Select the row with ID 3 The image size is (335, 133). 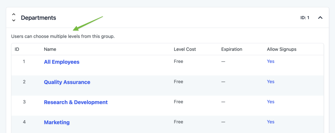pos(167,105)
